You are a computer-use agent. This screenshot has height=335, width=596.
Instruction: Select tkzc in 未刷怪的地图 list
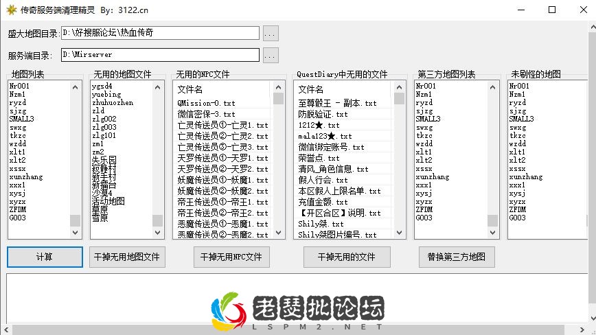coord(518,135)
